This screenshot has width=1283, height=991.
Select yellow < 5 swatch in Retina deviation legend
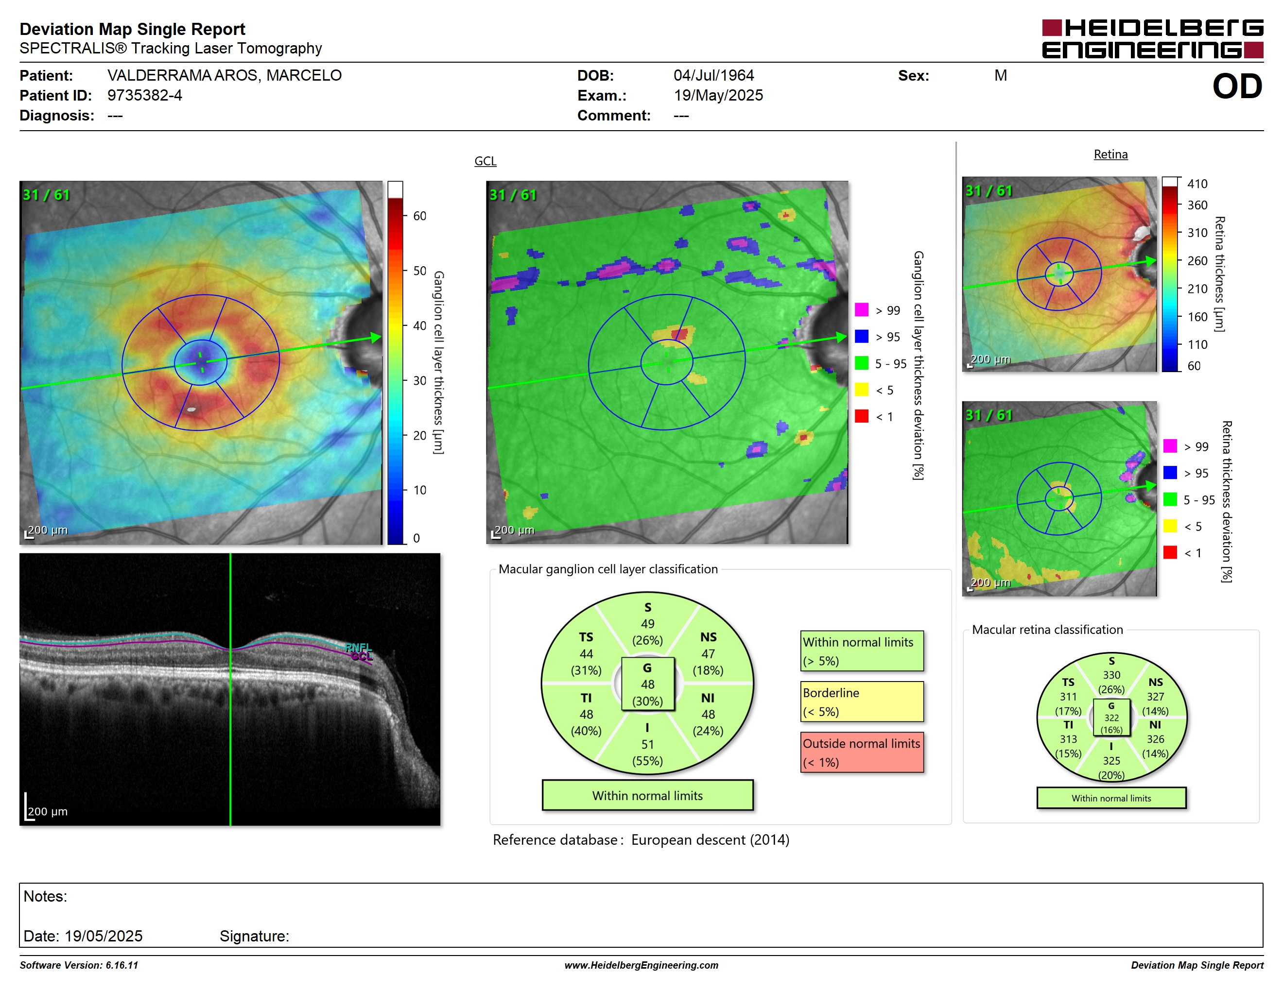(x=1170, y=526)
